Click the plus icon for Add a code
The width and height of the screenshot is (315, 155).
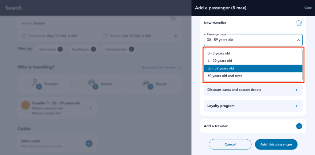click(x=89, y=143)
